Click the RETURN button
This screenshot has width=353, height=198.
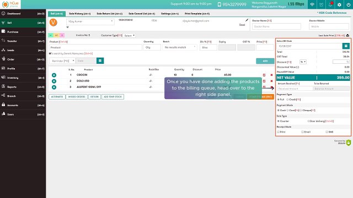click(x=94, y=97)
